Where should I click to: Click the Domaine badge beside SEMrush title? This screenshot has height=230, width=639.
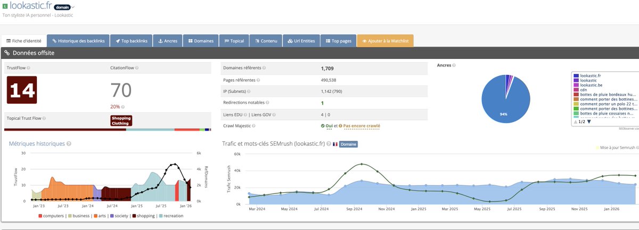(x=349, y=144)
